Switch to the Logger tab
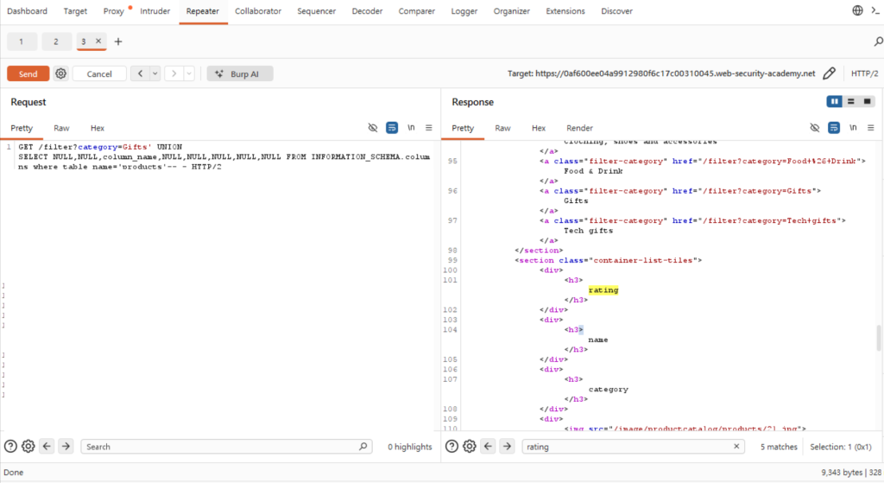This screenshot has height=483, width=884. [464, 11]
